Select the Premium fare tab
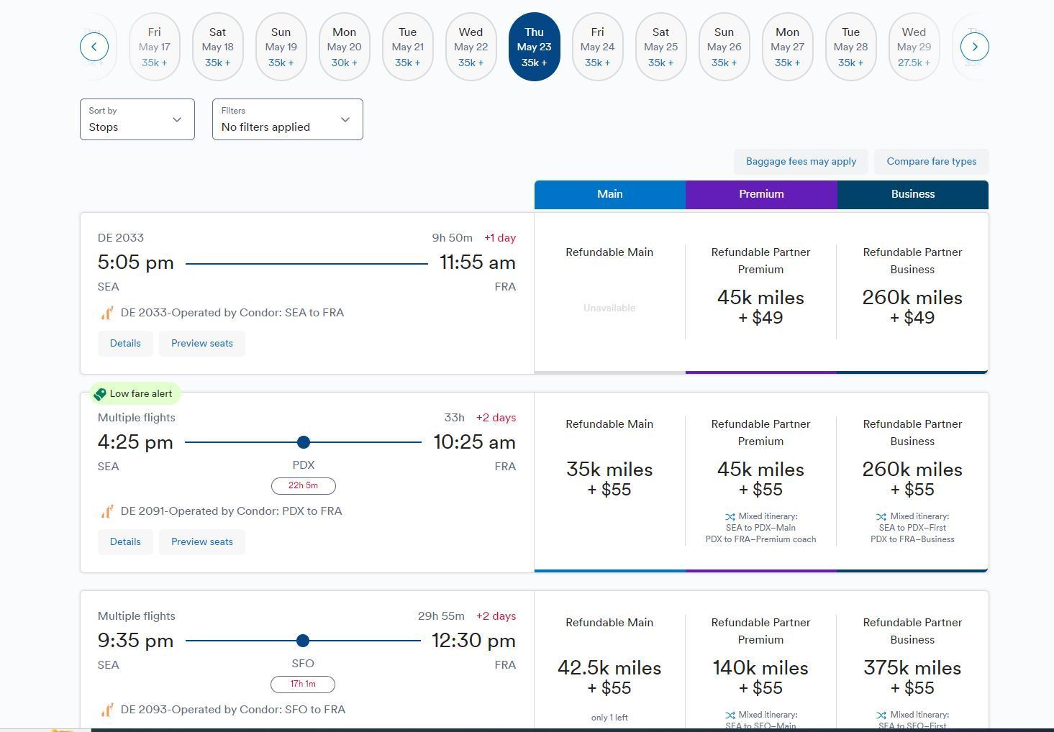The width and height of the screenshot is (1054, 732). click(760, 194)
